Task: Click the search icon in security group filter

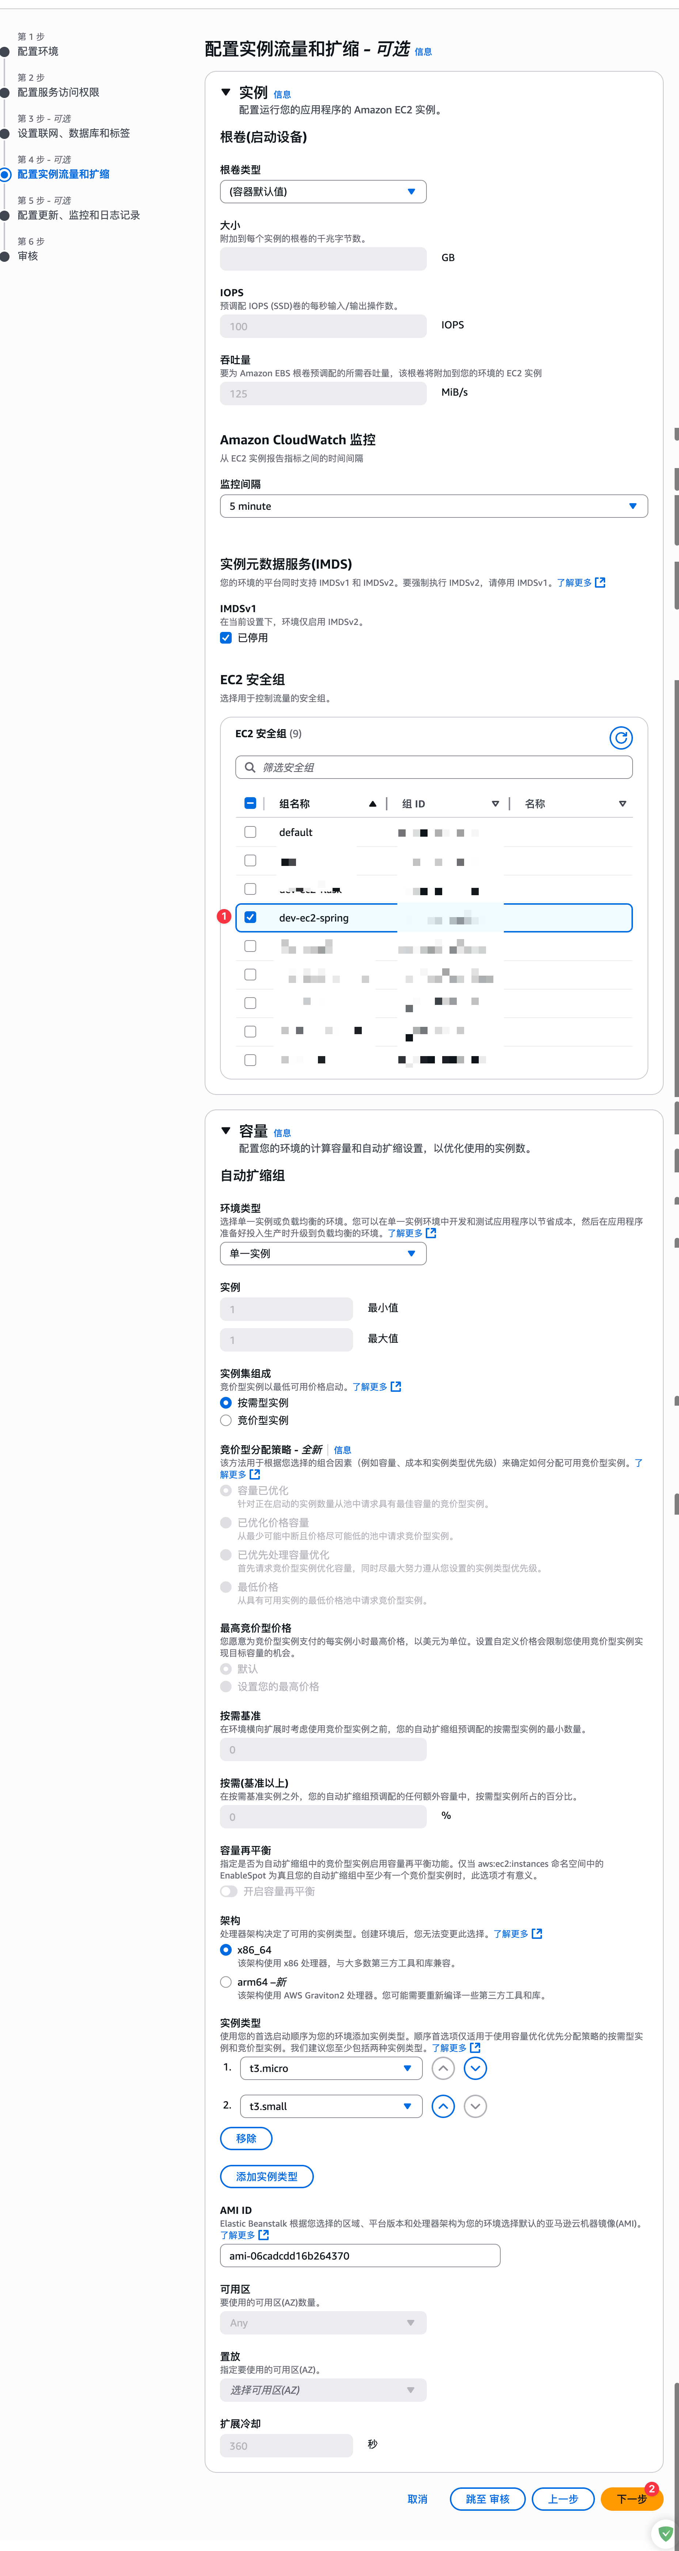Action: [250, 768]
